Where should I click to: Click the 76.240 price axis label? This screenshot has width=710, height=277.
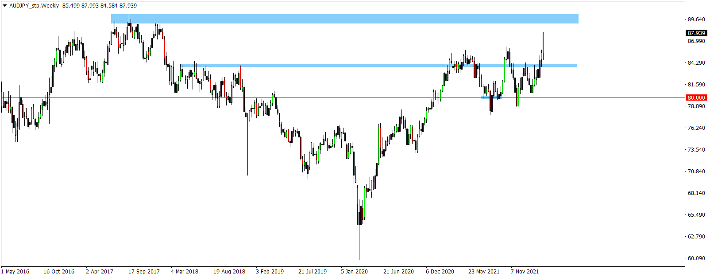pos(696,128)
